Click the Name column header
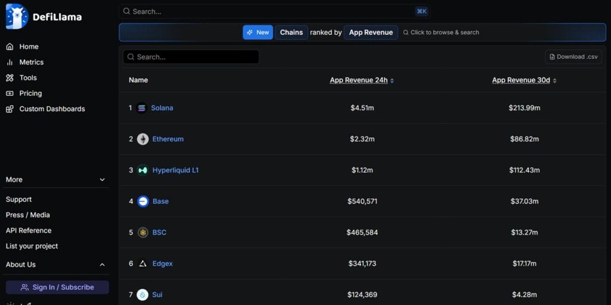This screenshot has height=305, width=611. tap(138, 80)
